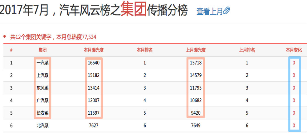The image size is (307, 133).
Task: Select the 一汽系 group name
Action: [x=42, y=63]
